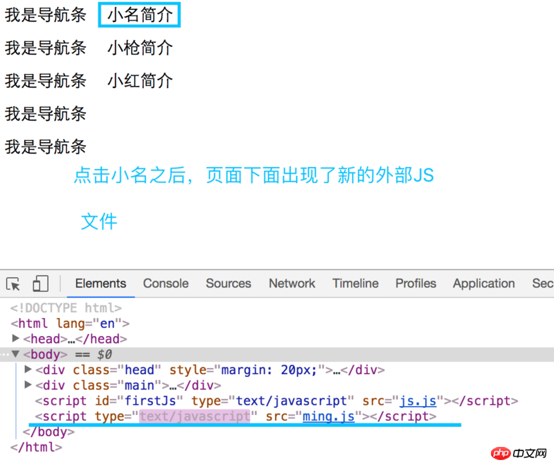
Task: Click 我是导航条 beside 小红简介
Action: tap(45, 80)
